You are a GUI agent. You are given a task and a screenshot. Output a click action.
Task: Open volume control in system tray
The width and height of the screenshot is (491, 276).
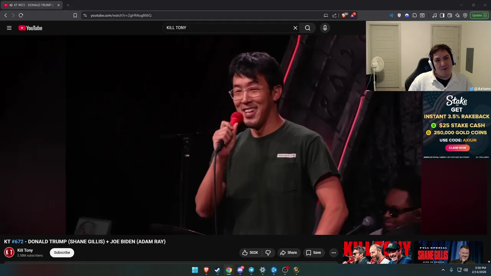(466, 270)
